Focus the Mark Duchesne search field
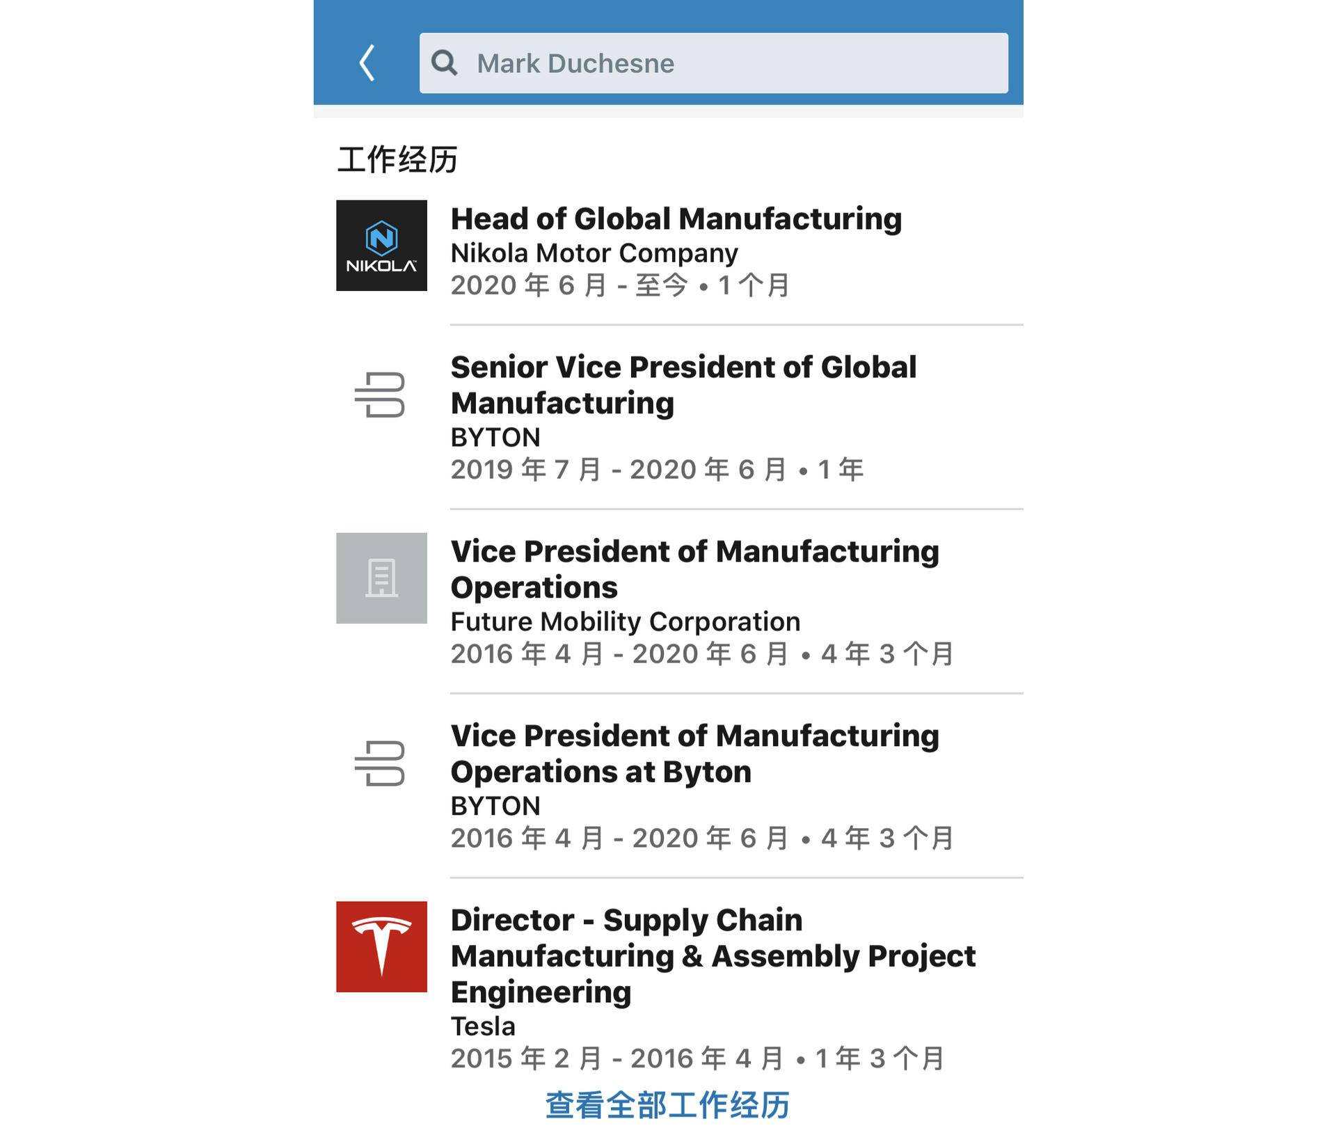This screenshot has width=1336, height=1128. pos(713,63)
